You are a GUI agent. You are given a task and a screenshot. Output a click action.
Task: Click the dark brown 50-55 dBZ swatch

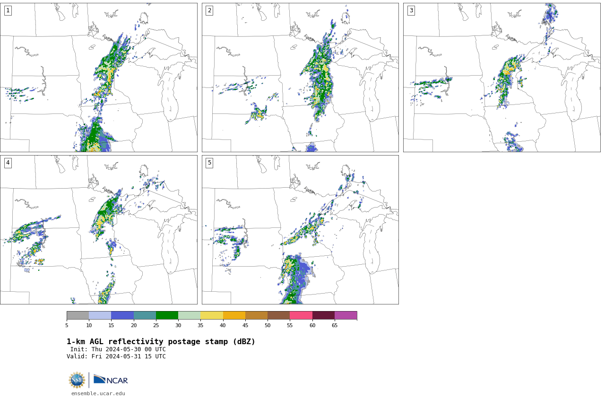tap(279, 315)
